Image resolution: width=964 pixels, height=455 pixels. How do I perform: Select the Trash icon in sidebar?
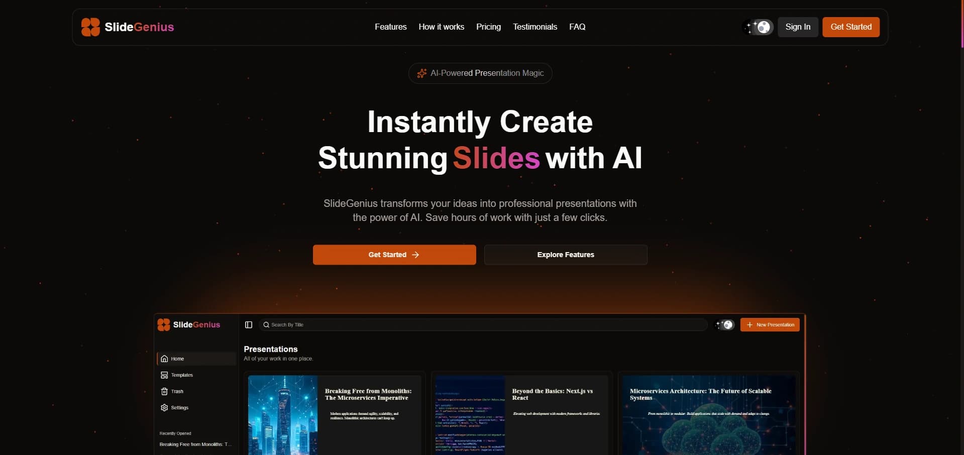click(x=164, y=391)
